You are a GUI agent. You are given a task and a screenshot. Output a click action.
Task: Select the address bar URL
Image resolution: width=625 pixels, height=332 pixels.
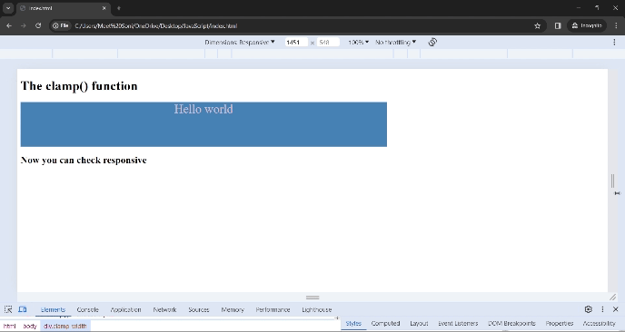(x=156, y=26)
